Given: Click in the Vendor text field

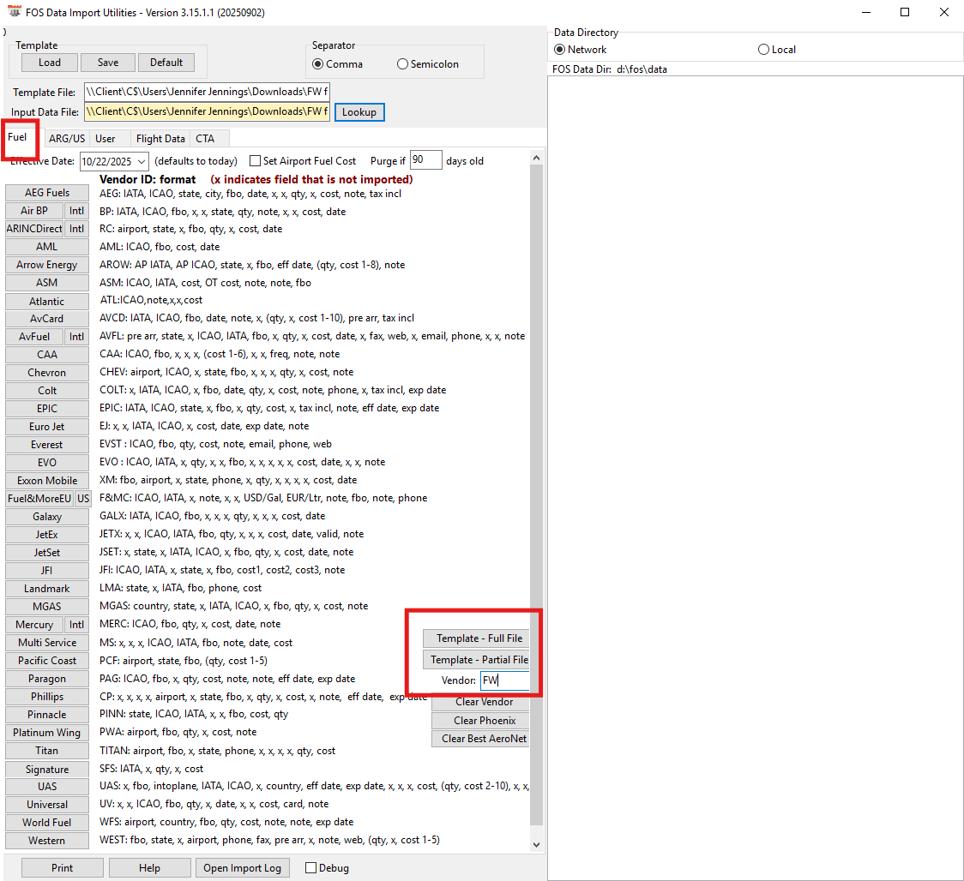Looking at the screenshot, I should pos(503,680).
